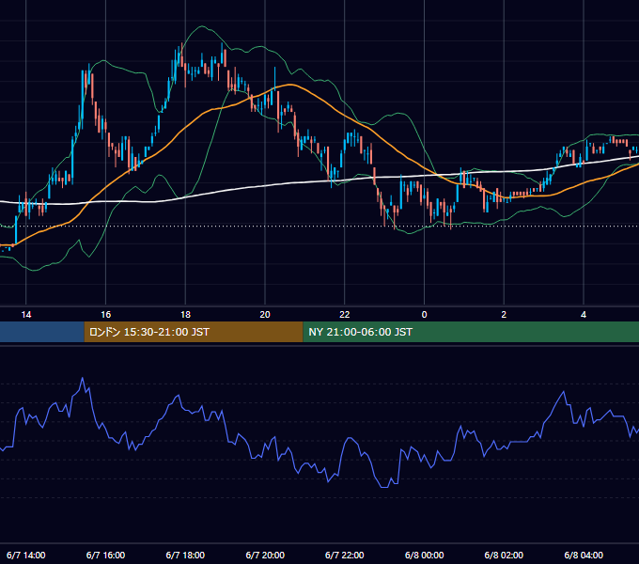Viewport: 639px width, 564px height.
Task: Click the 6/7 18:00 date label
Action: point(185,555)
